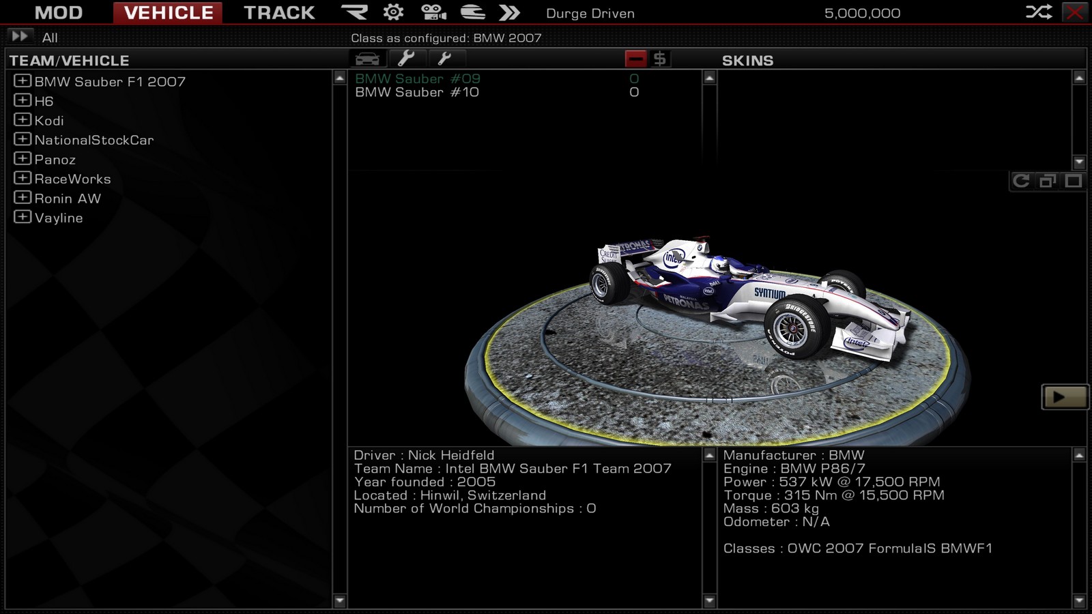
Task: Select the All class filter
Action: (x=50, y=38)
